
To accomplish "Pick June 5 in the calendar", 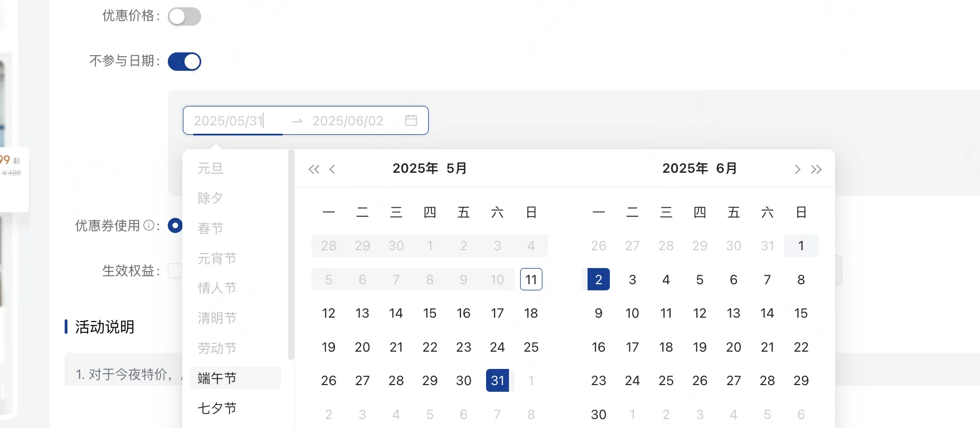I will [700, 279].
